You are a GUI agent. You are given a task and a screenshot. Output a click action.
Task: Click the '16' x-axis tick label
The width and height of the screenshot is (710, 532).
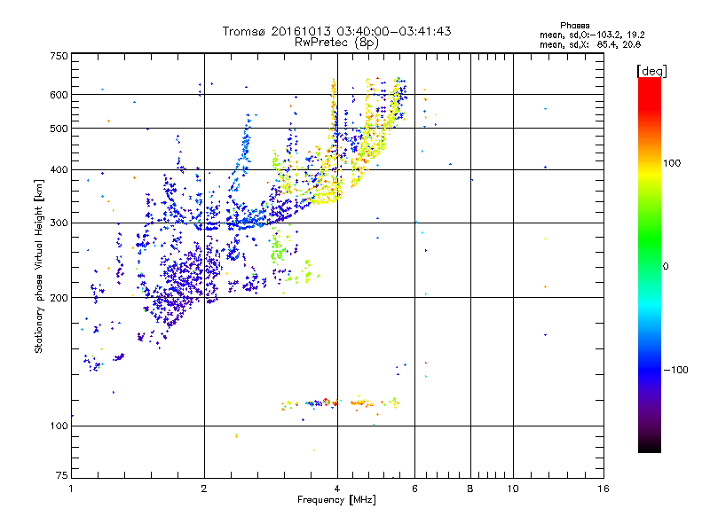pos(603,489)
